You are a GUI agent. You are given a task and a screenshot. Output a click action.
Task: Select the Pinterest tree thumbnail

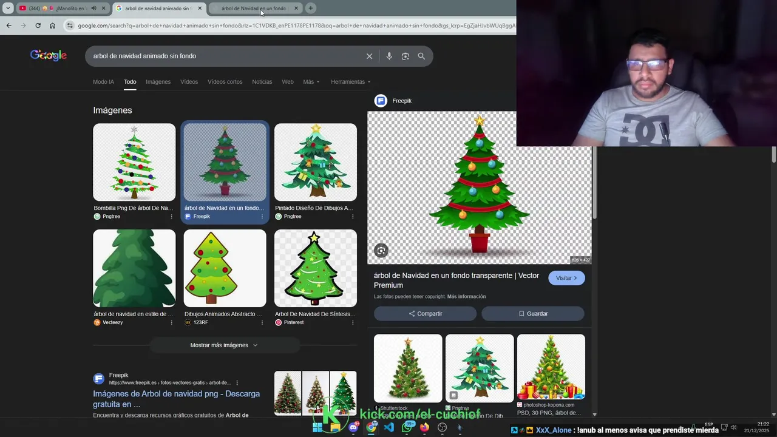(x=316, y=268)
